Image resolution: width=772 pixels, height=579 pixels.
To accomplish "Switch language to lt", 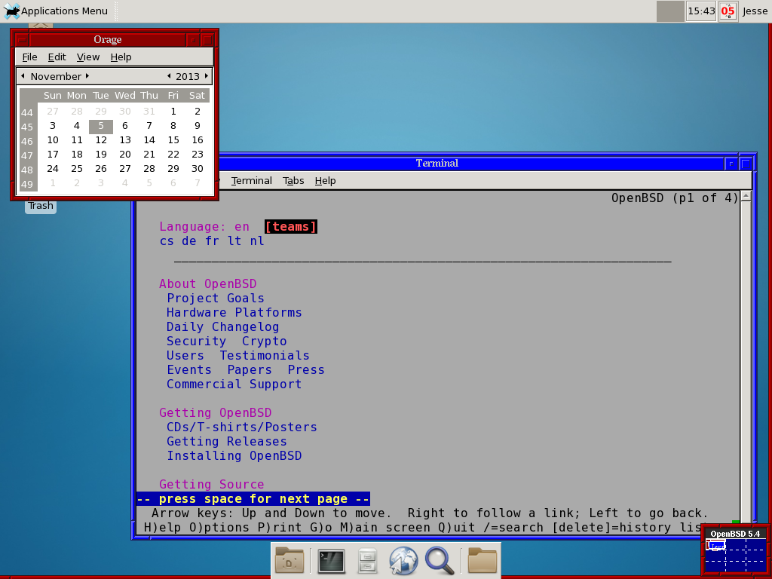I will coord(234,240).
